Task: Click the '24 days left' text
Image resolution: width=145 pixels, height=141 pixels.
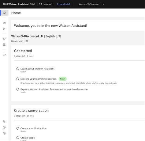Action: [46, 4]
